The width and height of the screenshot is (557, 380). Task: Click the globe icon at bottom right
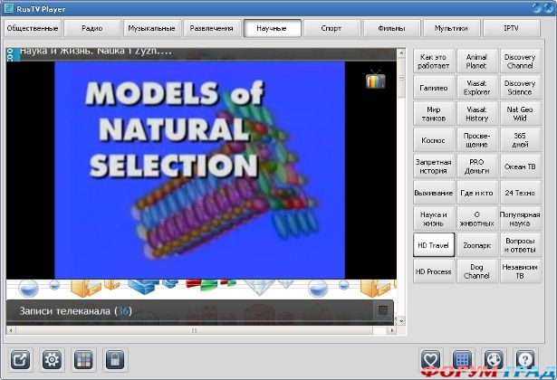click(494, 359)
